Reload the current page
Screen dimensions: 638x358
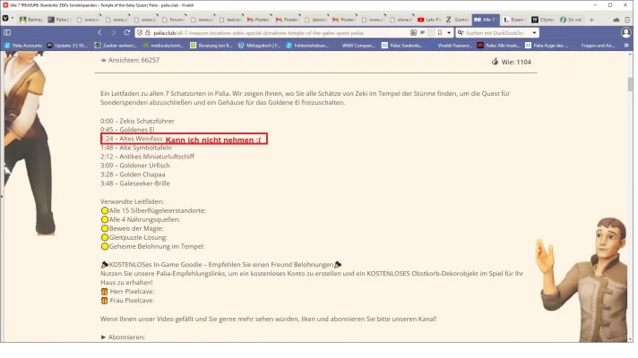click(127, 32)
